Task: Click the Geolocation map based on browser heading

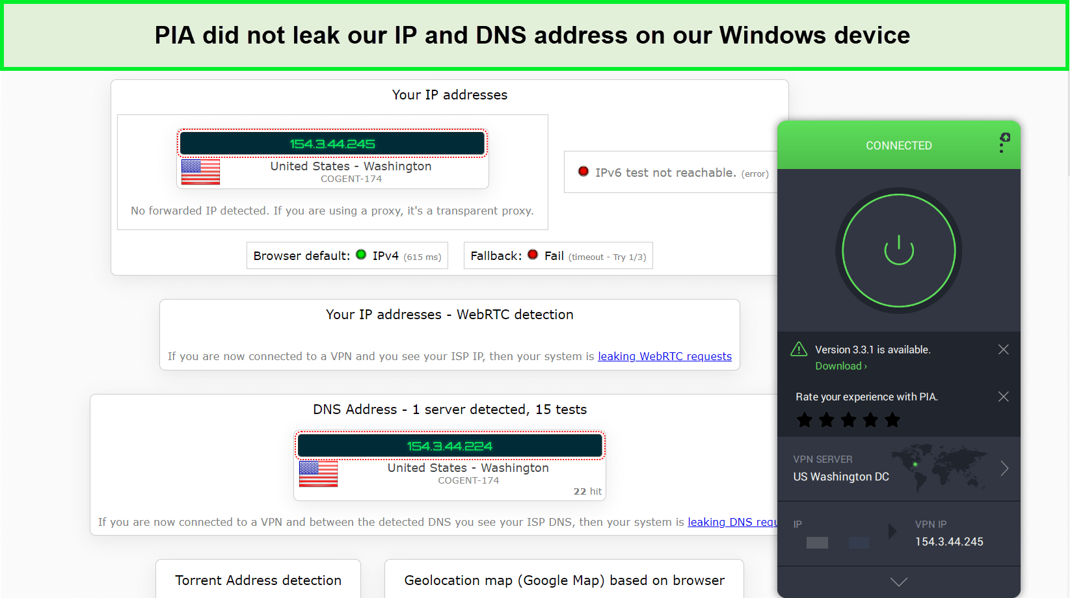Action: tap(564, 580)
